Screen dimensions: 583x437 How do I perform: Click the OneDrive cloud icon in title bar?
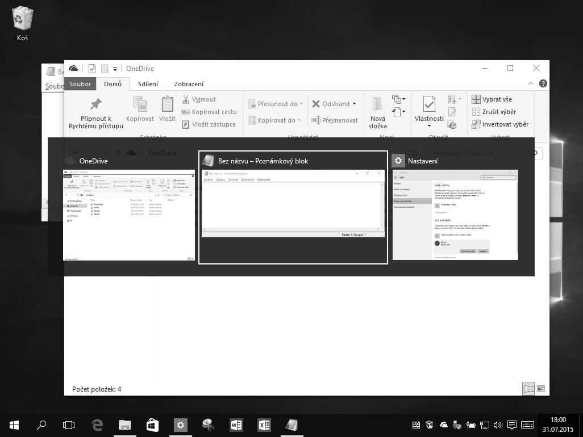(73, 68)
